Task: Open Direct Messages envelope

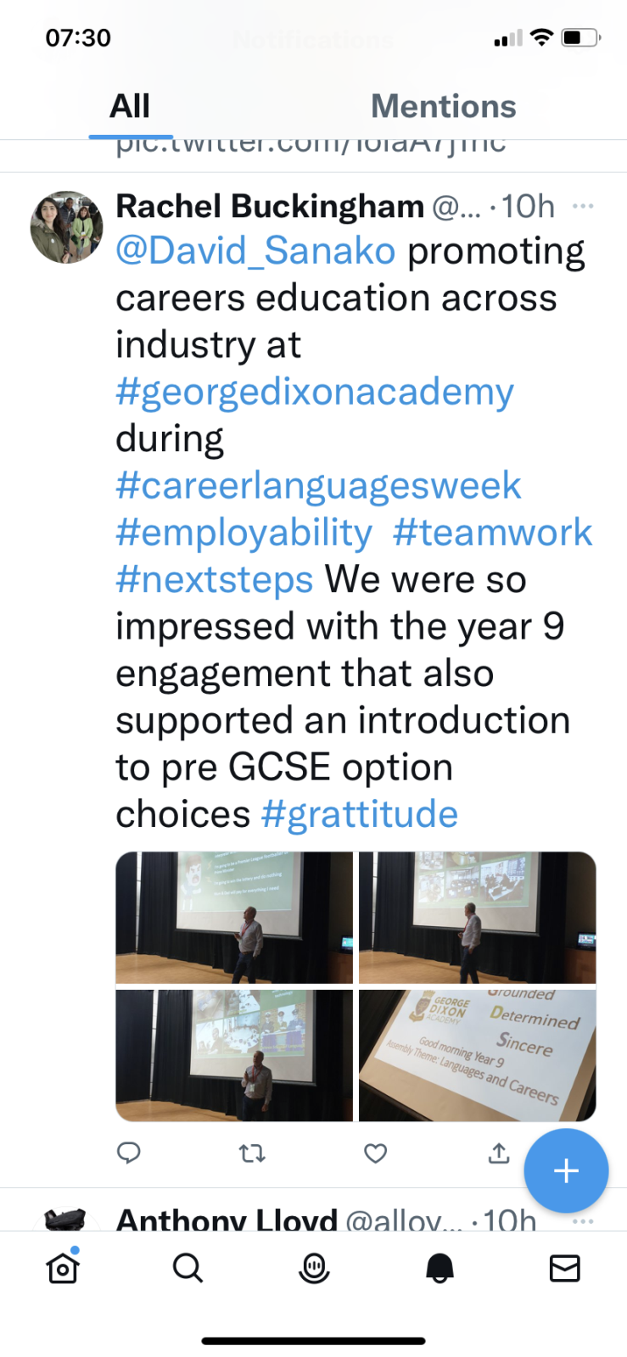Action: pos(564,1268)
